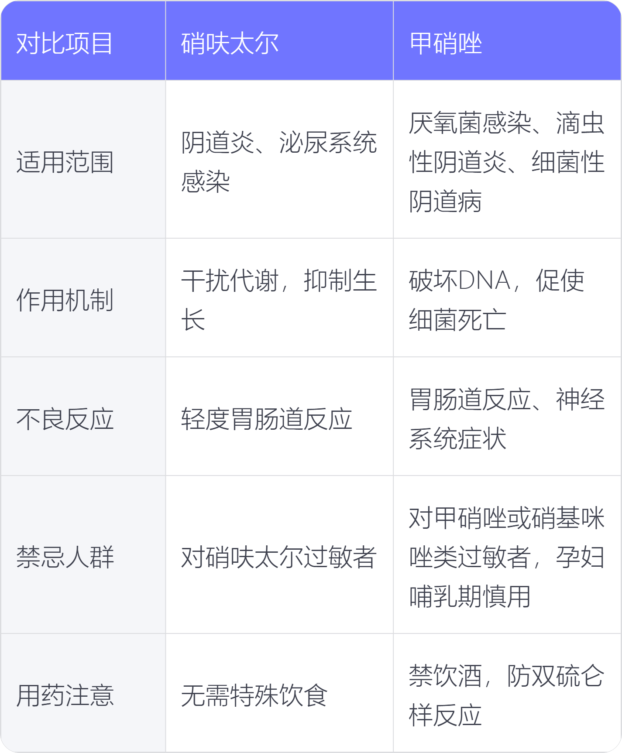Select the 无需特殊饮食 cell
The height and width of the screenshot is (753, 622).
279,693
